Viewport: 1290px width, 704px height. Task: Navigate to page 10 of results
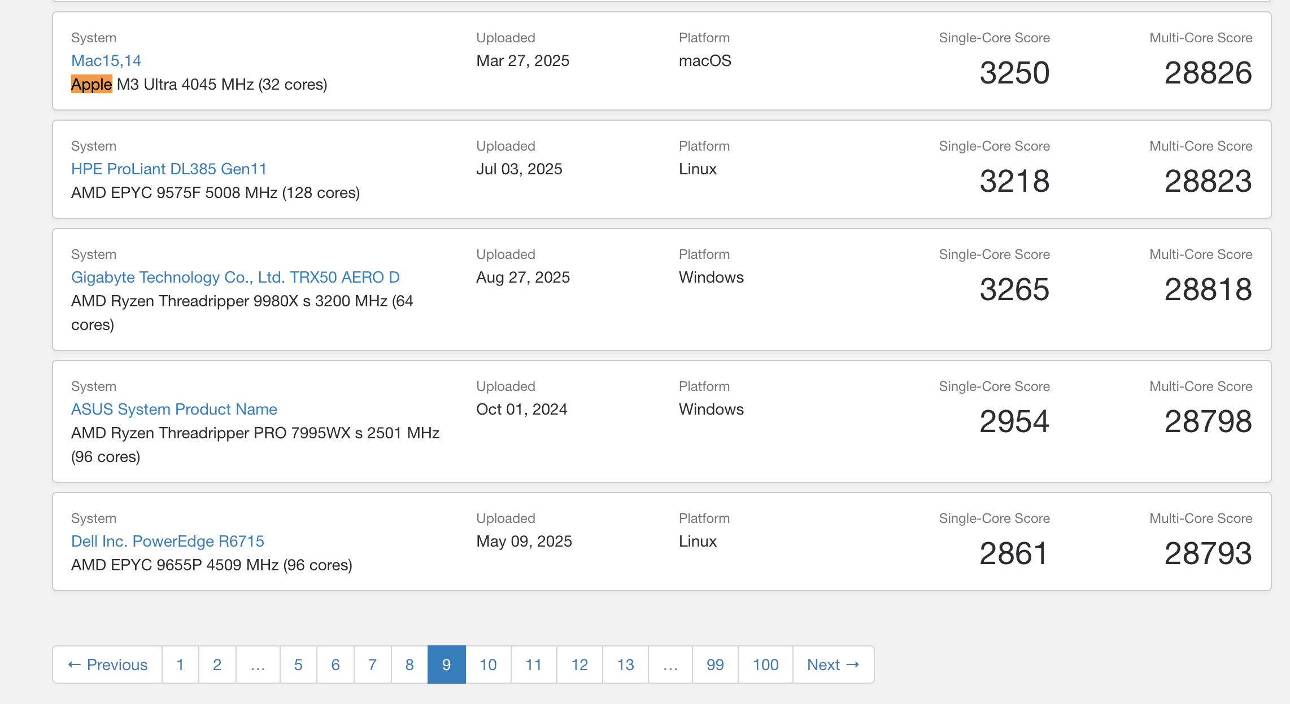point(488,665)
